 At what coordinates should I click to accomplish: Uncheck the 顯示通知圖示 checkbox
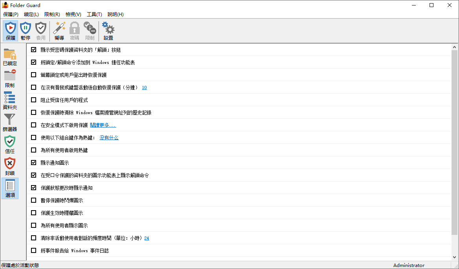[34, 163]
